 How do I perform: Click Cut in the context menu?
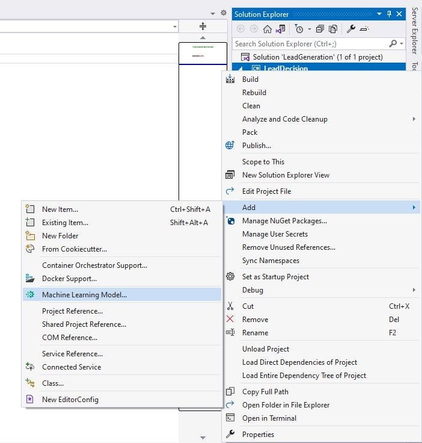coord(321,306)
